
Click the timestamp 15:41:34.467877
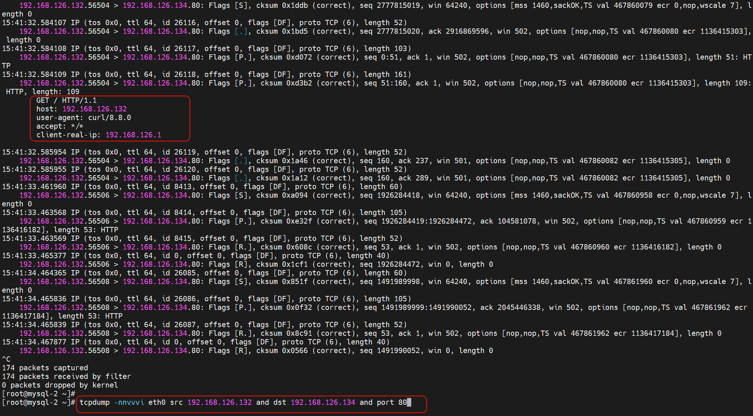click(34, 342)
